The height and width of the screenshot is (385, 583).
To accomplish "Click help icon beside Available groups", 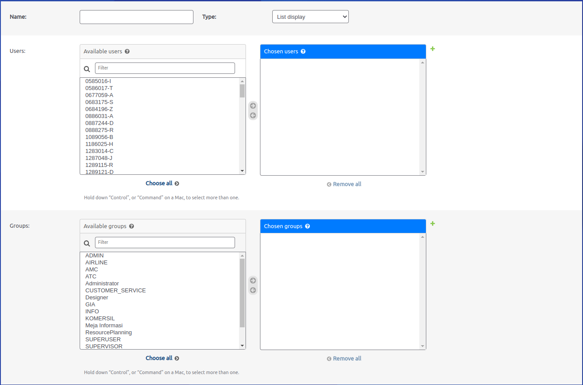I will click(131, 226).
